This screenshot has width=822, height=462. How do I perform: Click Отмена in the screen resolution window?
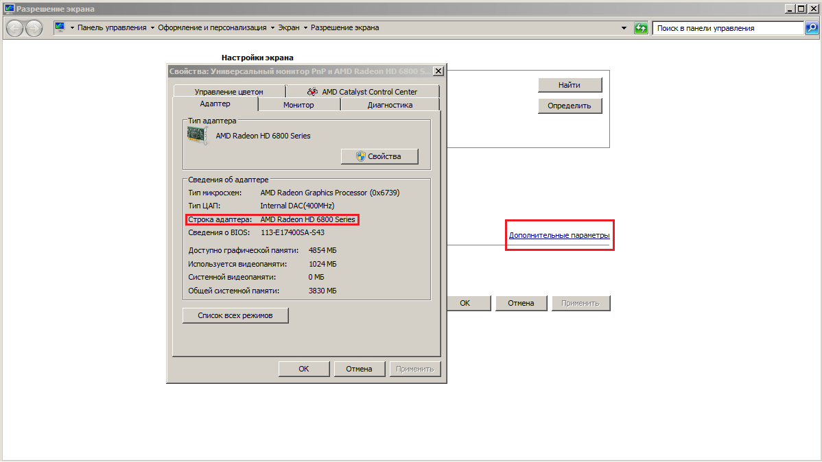pyautogui.click(x=521, y=303)
